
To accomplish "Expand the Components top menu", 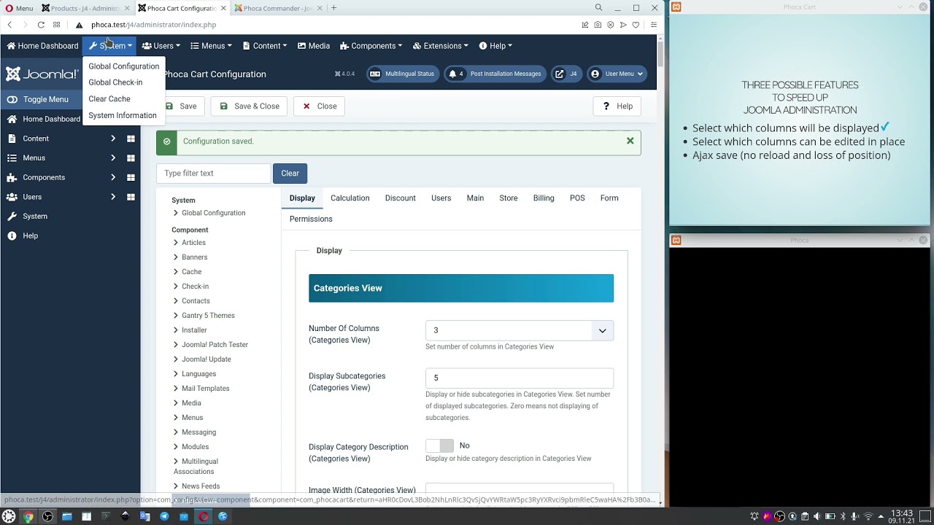I will [371, 46].
